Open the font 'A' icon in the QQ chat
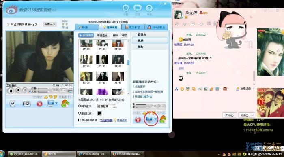 176,89
